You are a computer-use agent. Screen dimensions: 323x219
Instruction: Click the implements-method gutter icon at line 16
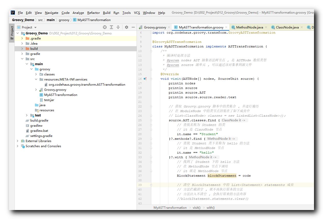click(145, 79)
